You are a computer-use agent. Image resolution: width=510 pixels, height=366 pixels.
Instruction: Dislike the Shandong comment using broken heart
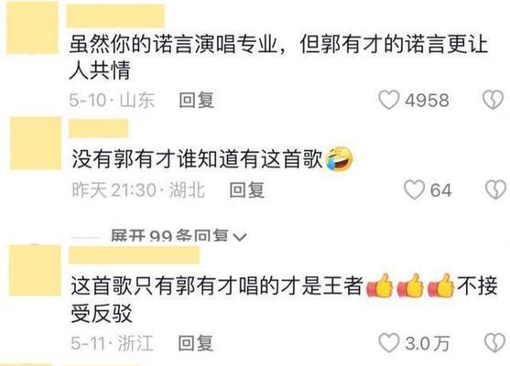pyautogui.click(x=494, y=100)
